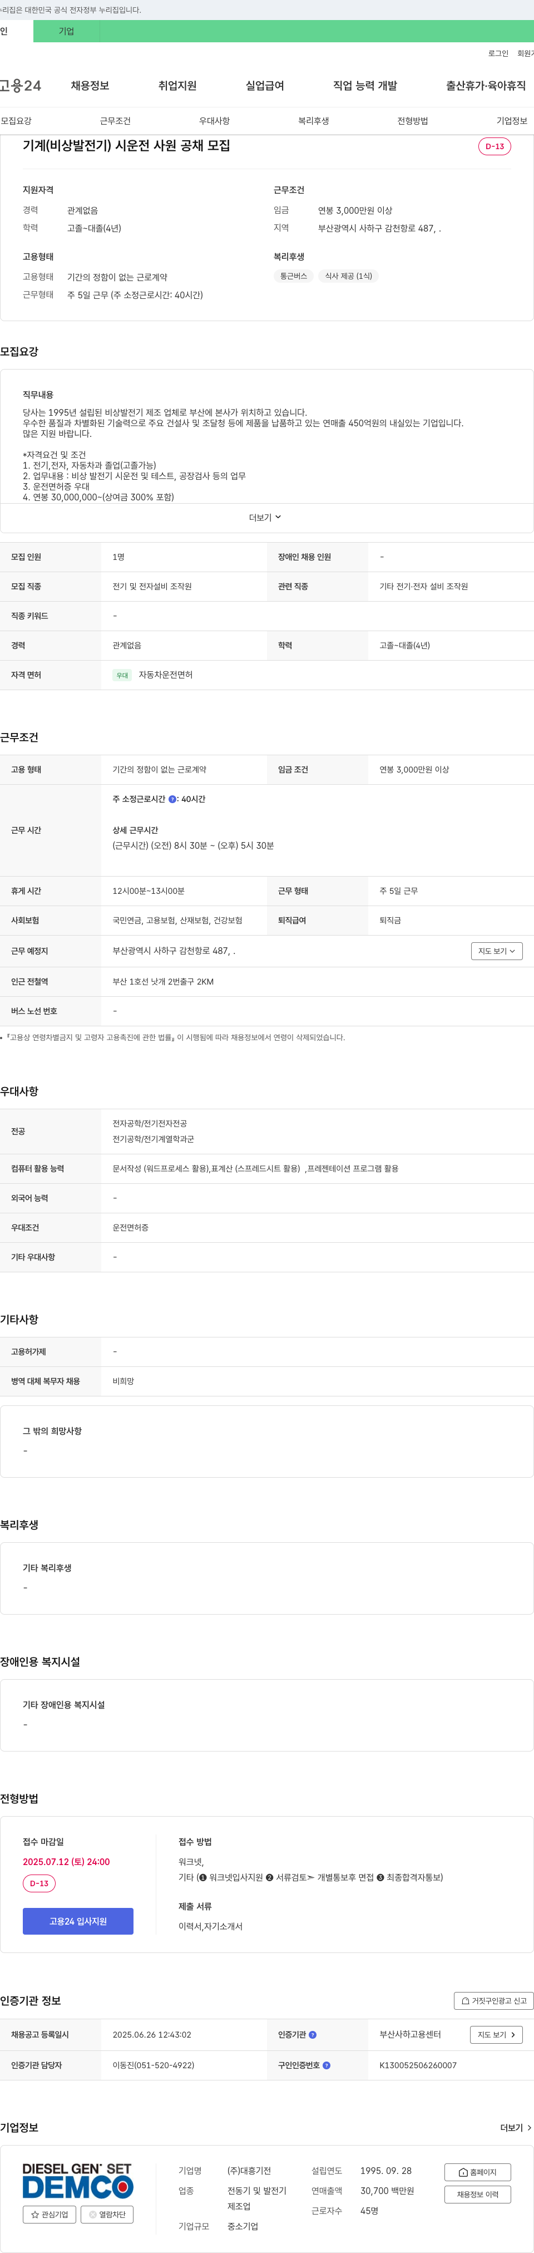Click the 열람차단 button

click(x=107, y=2215)
